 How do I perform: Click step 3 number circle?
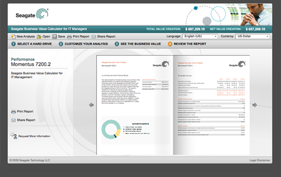pos(117,44)
